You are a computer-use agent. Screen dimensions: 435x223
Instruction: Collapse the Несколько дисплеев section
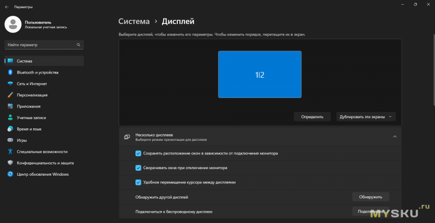pyautogui.click(x=395, y=137)
